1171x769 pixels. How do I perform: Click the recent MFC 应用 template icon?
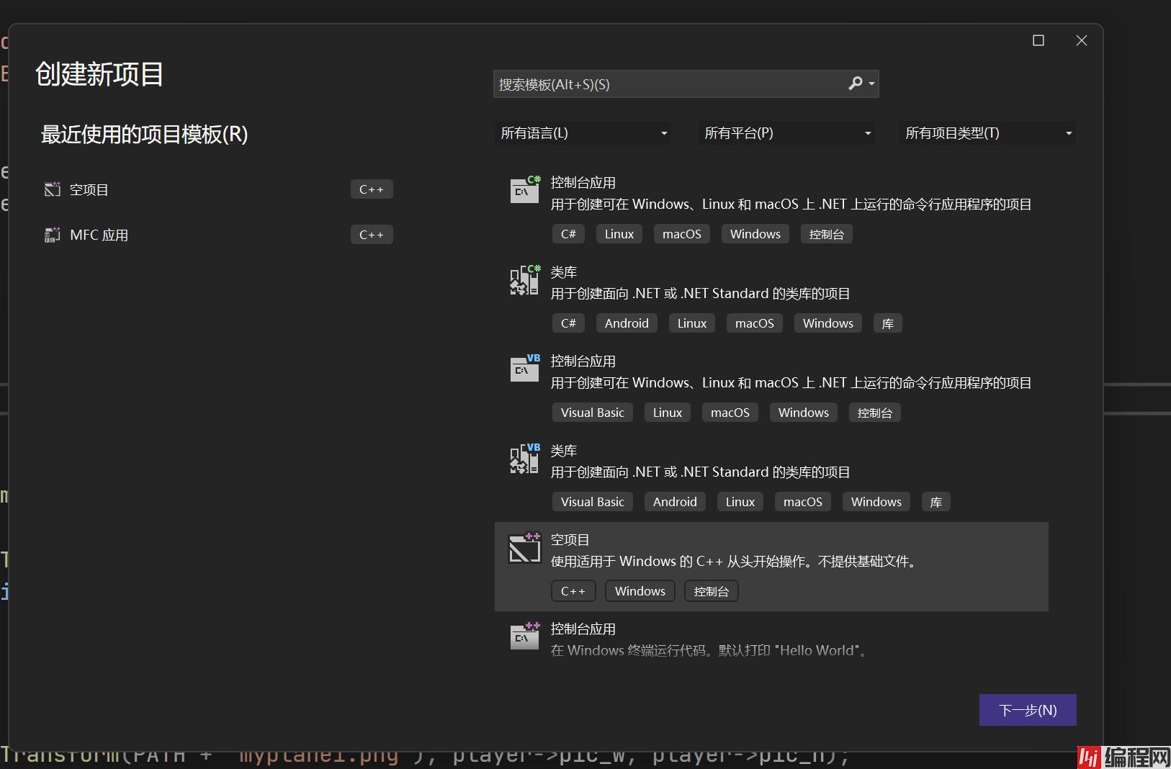(x=53, y=235)
